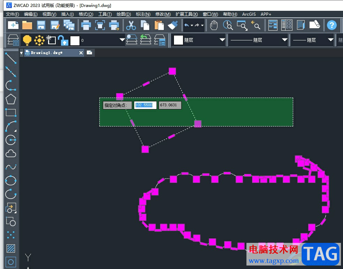Expand the color 随层 dropdown

(x=222, y=40)
